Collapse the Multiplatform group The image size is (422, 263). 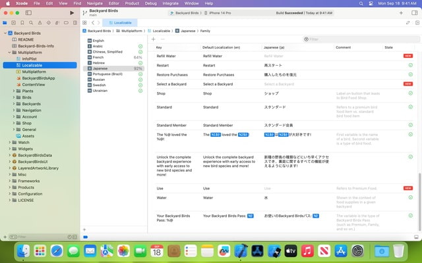10,53
